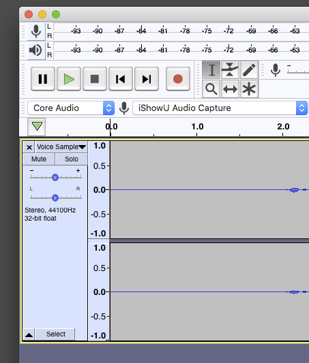Click the yellow minimize window button

42,14
